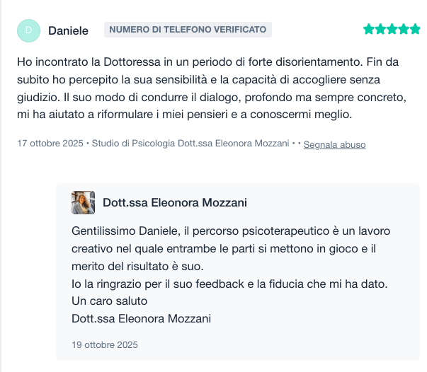The width and height of the screenshot is (427, 372).
Task: Click the fifth rating star
Action: click(x=414, y=30)
